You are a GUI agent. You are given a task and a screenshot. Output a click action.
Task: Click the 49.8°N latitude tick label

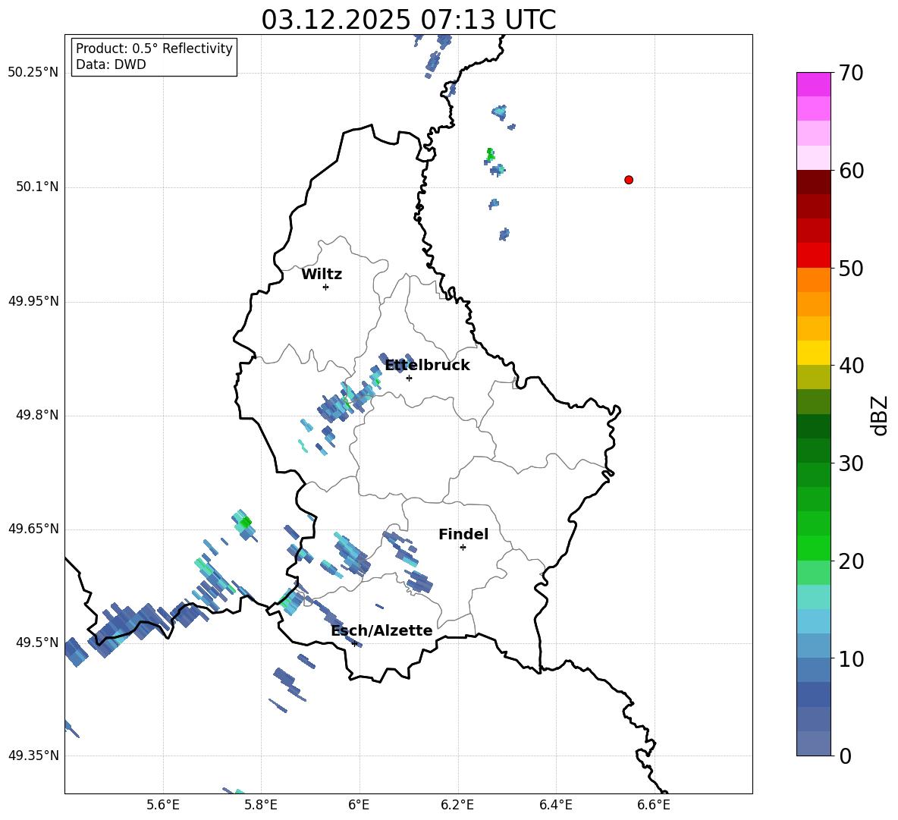[37, 415]
